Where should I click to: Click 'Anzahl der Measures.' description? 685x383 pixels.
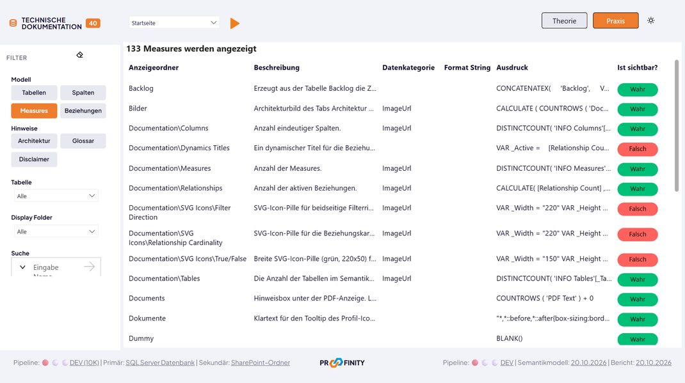coord(288,168)
